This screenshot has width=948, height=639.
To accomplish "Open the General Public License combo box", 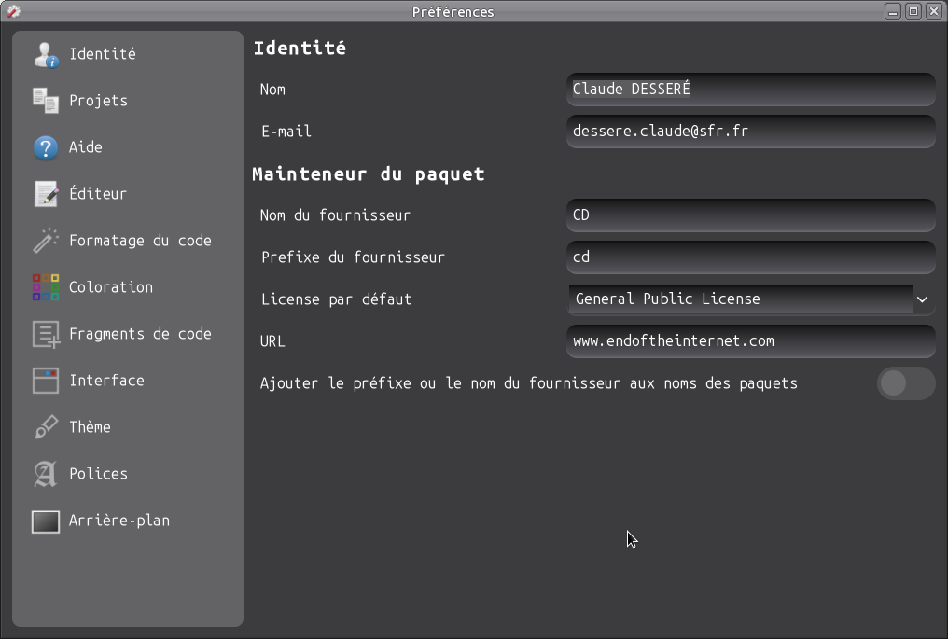I will (x=739, y=299).
